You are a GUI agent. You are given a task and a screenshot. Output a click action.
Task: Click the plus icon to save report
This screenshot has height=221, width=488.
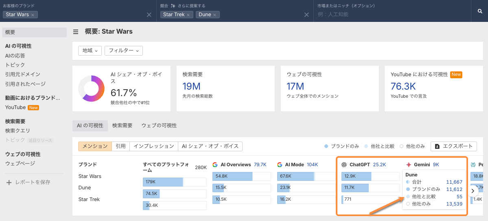coord(9,182)
